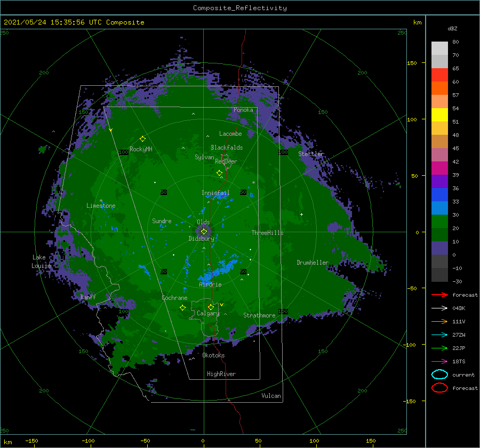Click the Banff town label
480x448 pixels.
click(x=88, y=297)
